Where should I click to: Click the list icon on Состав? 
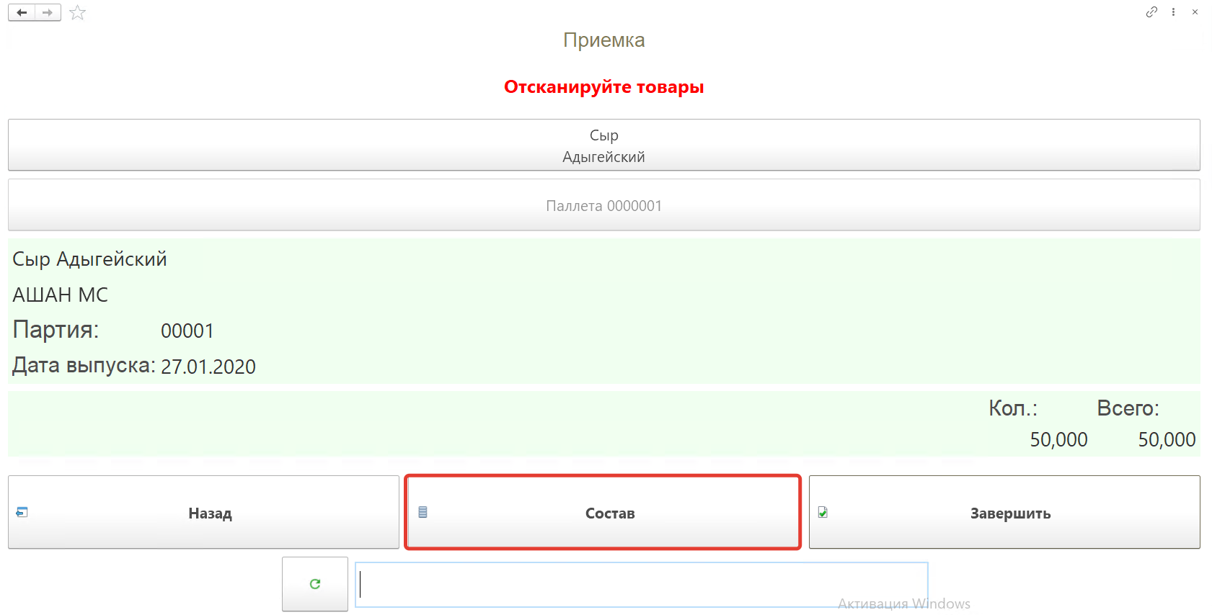point(423,512)
